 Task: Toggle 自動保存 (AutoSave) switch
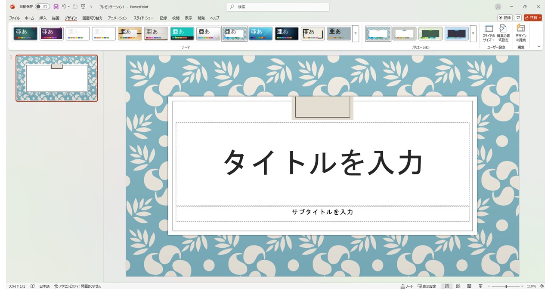[42, 7]
